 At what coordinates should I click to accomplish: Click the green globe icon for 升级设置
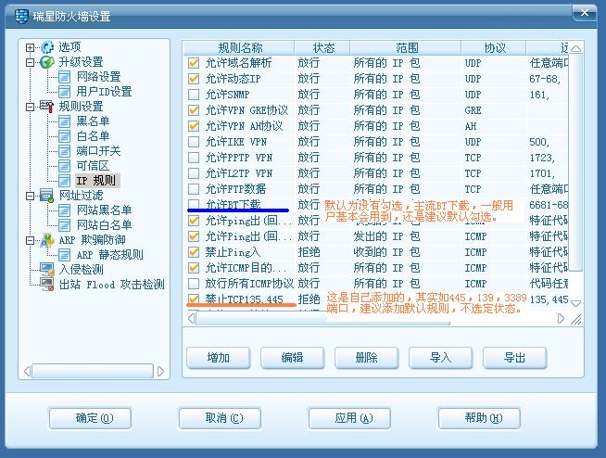click(47, 62)
